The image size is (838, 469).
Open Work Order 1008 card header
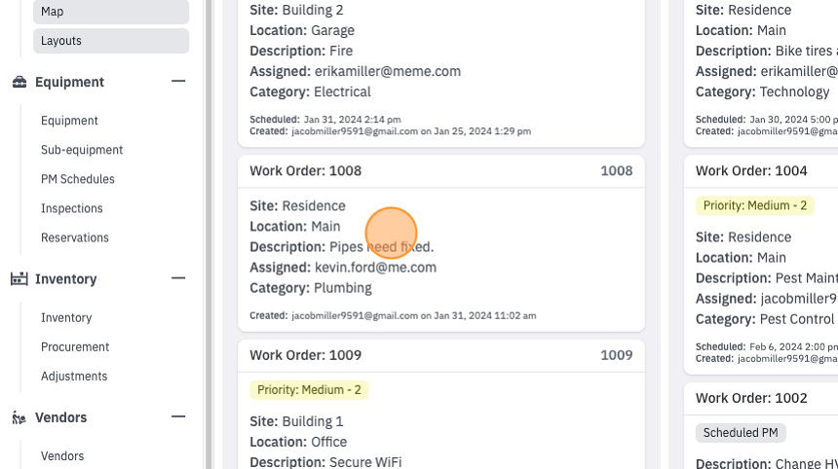click(x=441, y=171)
